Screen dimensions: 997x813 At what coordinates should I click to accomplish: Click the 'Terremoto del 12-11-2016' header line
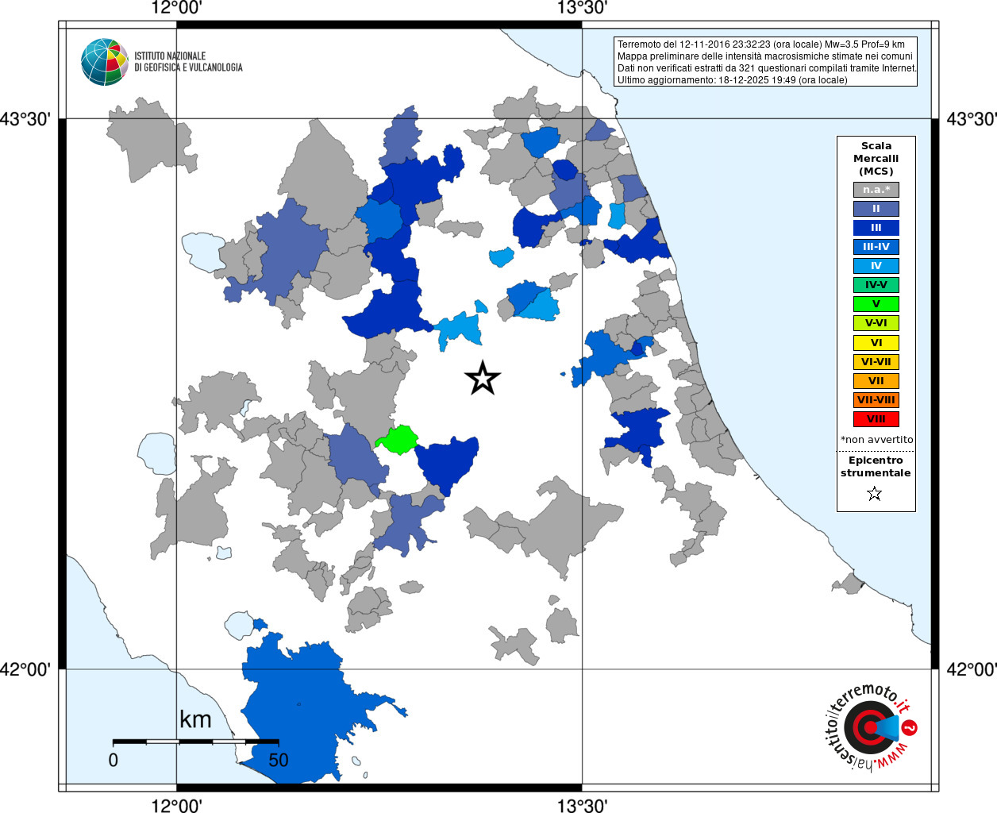click(761, 44)
